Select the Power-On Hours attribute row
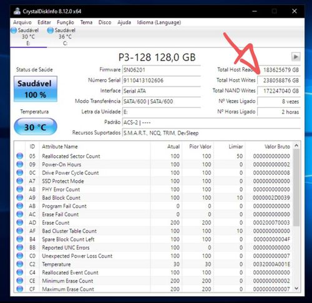This screenshot has height=303, width=312. 154,165
